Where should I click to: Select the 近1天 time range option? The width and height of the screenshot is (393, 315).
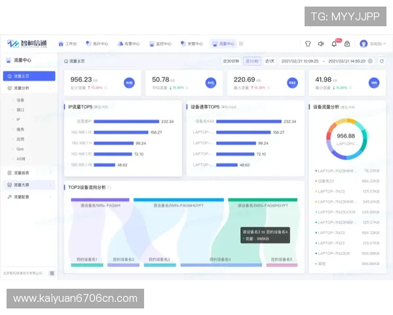(x=269, y=61)
